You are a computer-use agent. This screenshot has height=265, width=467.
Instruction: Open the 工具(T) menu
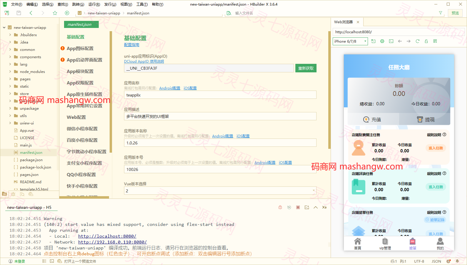pos(142,4)
